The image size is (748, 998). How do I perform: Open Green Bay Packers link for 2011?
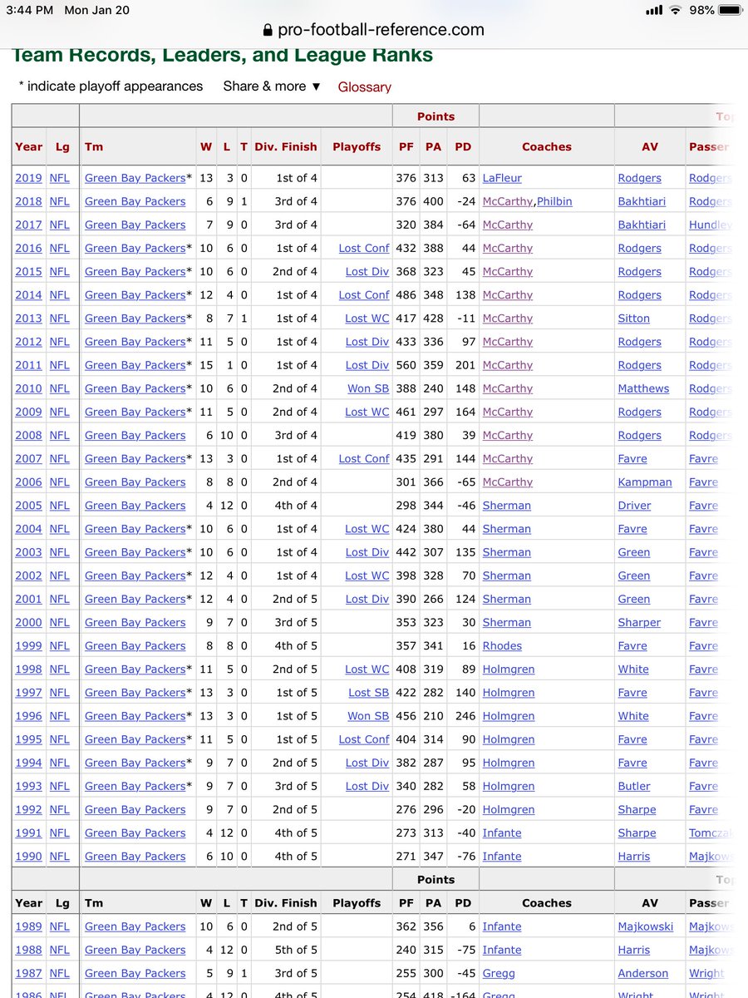[135, 365]
